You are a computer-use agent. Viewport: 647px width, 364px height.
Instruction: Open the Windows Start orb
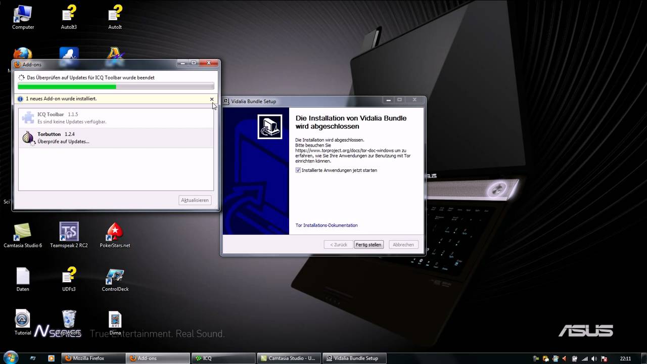10,357
